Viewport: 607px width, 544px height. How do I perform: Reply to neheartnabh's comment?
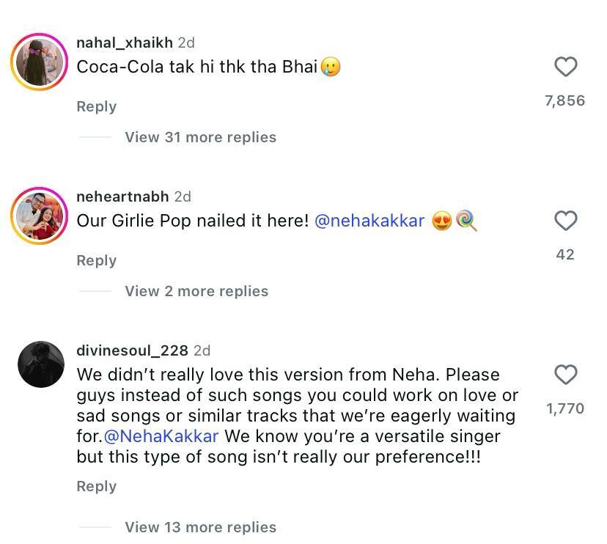coord(96,260)
